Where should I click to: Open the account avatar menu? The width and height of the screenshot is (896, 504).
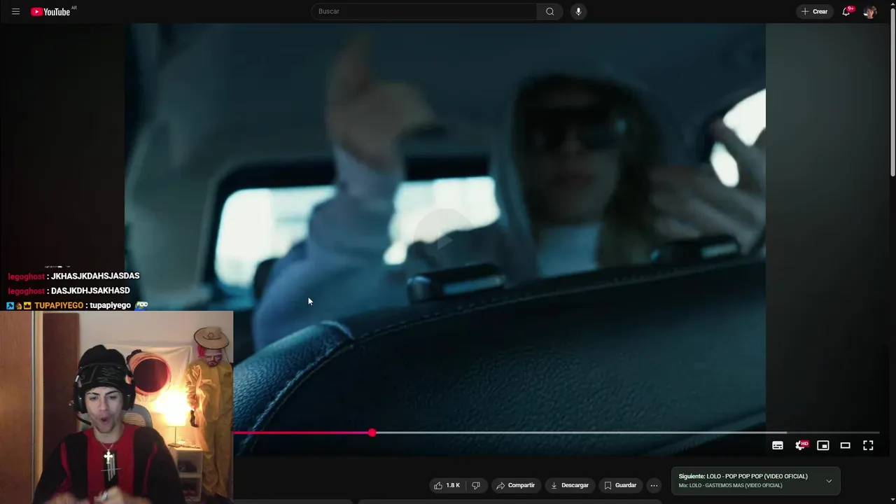[870, 11]
